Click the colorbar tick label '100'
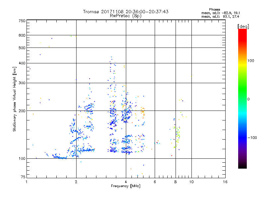Screen dimensions: 265x198 tap(251, 61)
